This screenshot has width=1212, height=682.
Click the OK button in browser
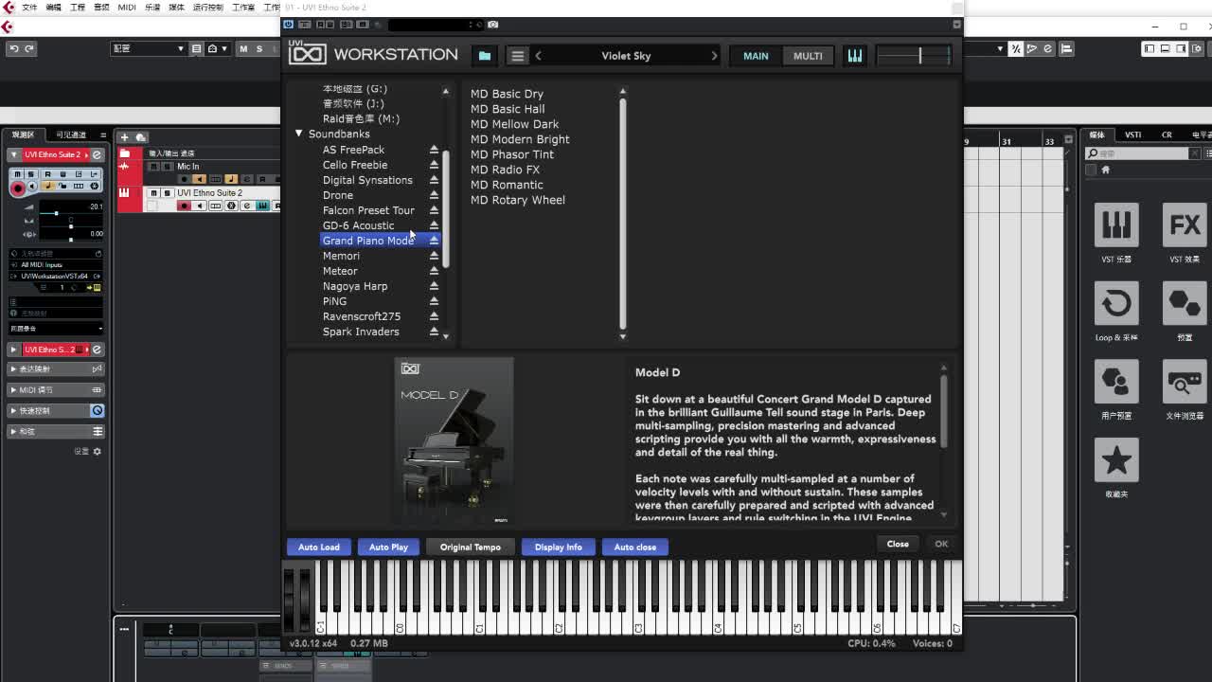[941, 544]
